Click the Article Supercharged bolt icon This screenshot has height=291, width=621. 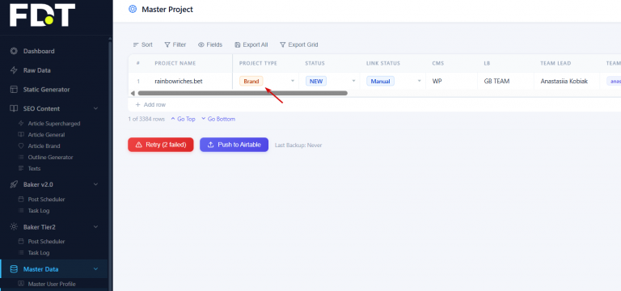pos(21,124)
